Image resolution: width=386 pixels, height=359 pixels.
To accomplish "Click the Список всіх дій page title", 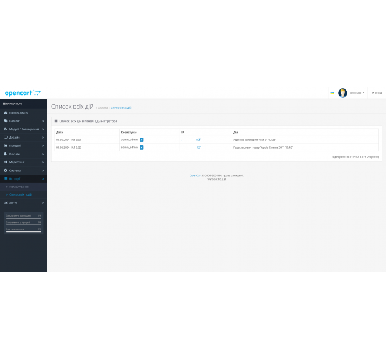I will click(72, 107).
